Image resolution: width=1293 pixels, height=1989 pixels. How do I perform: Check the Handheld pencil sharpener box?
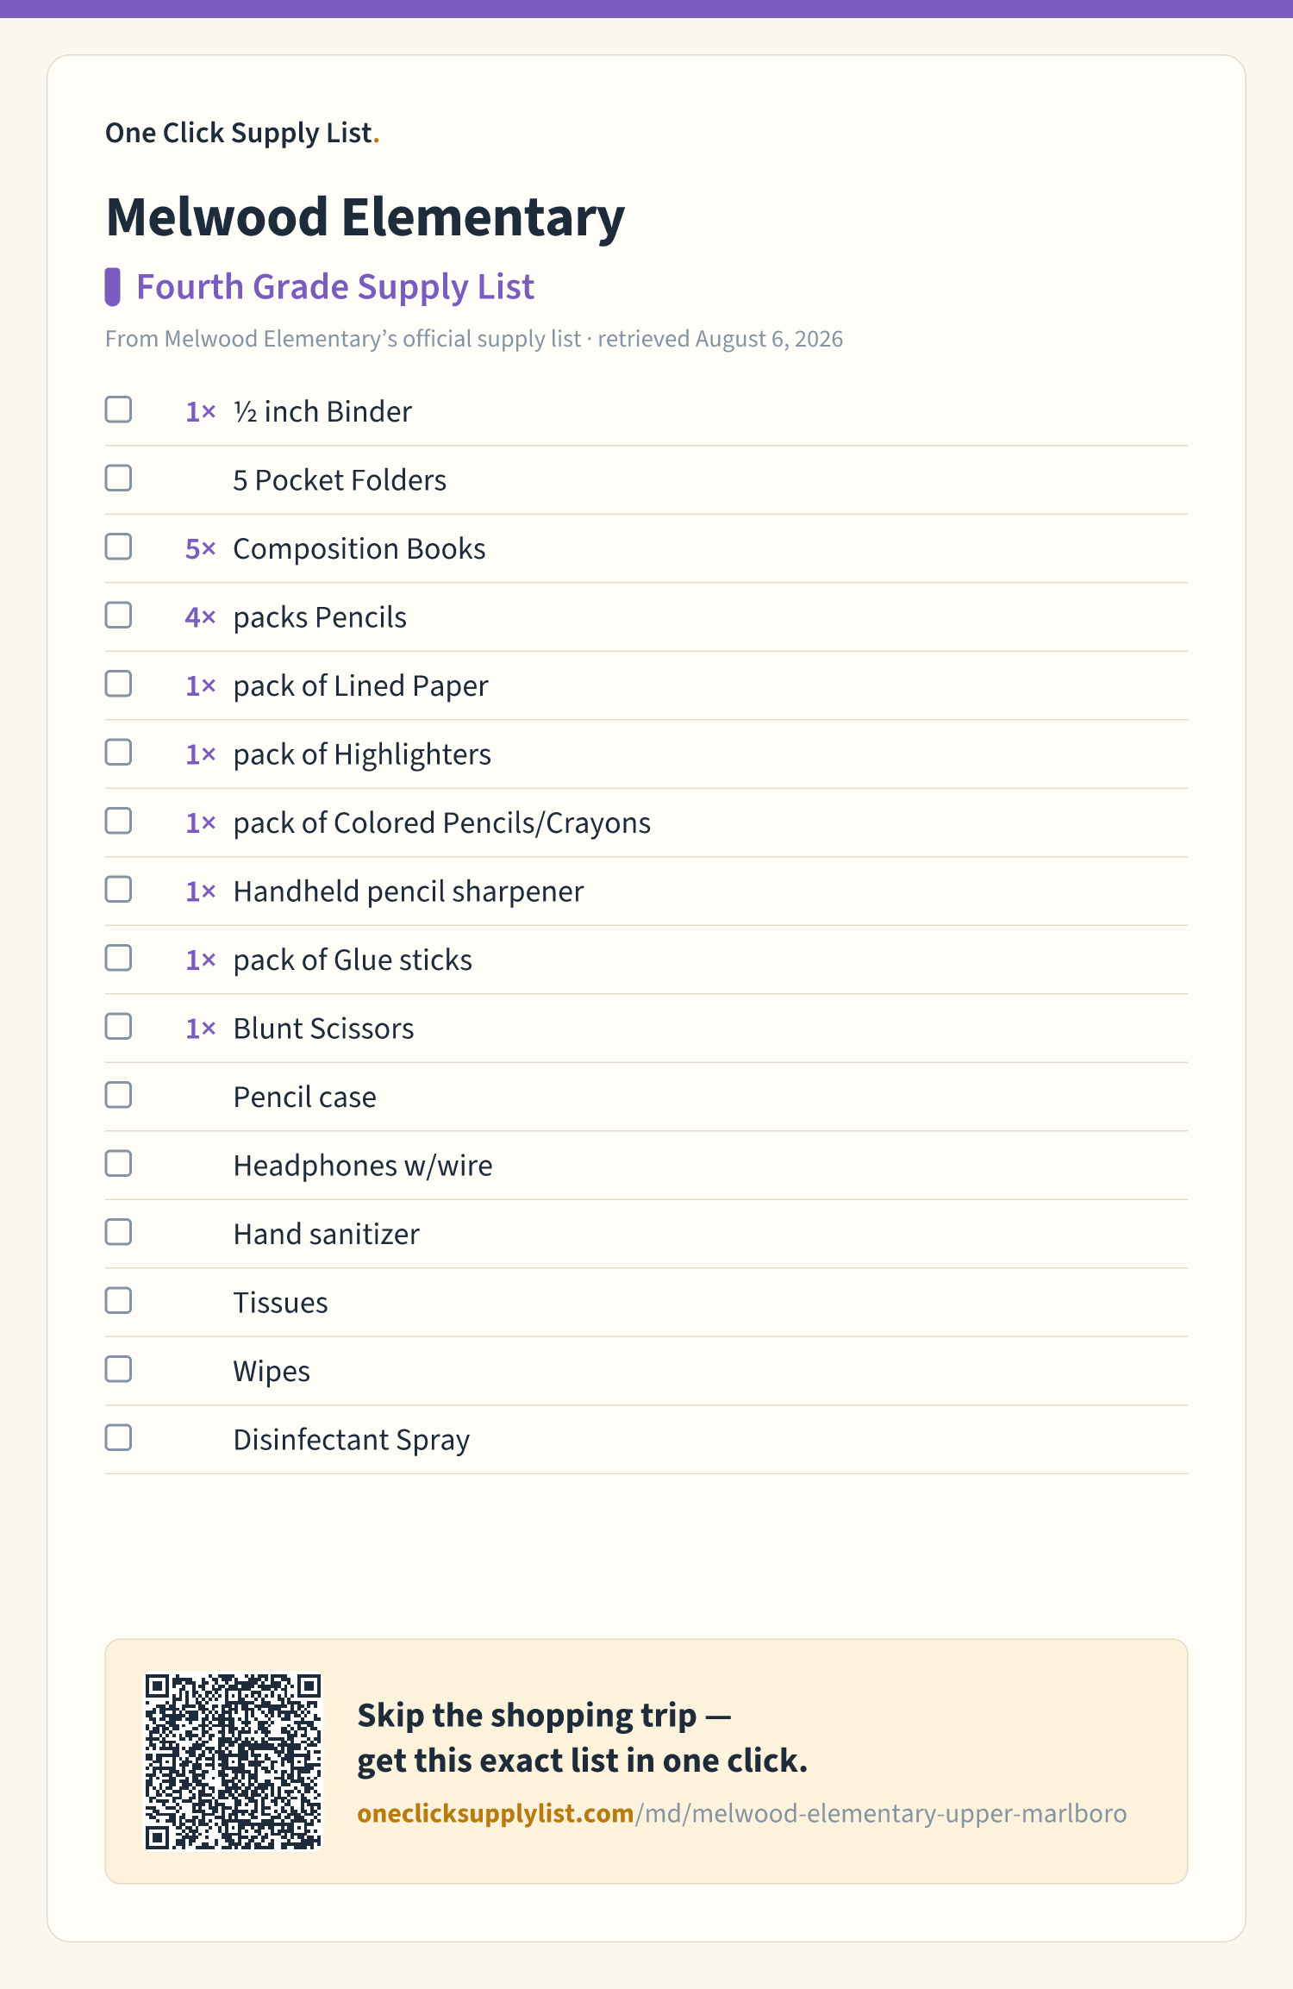tap(118, 890)
